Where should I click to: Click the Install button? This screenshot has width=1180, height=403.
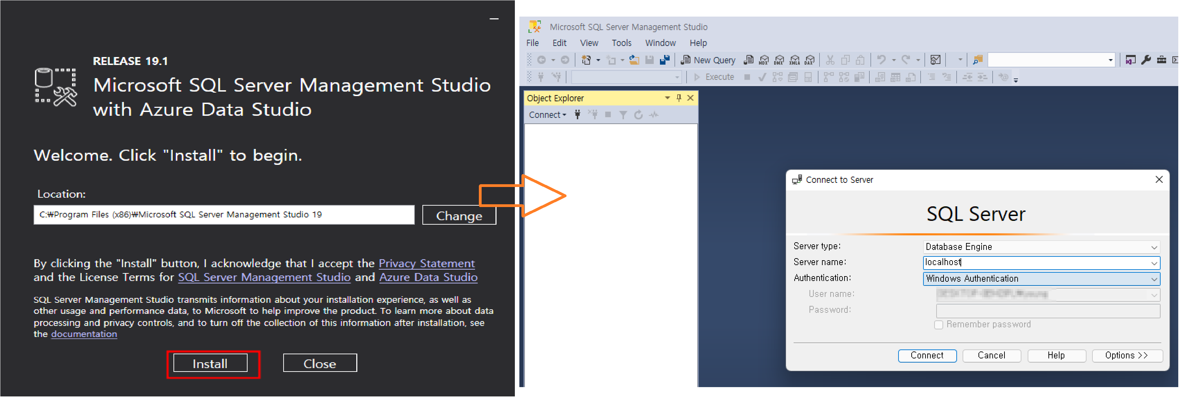pos(210,364)
